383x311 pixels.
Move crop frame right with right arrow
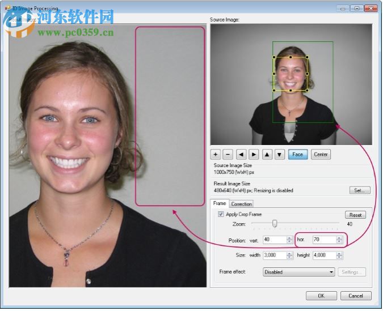[254, 155]
